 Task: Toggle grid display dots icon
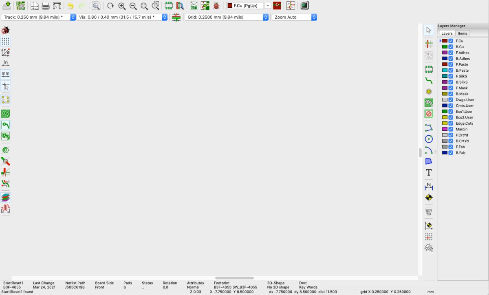tap(6, 41)
